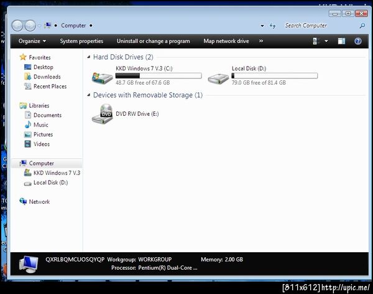Open Desktop from Favorites
The image size is (373, 294).
[x=44, y=67]
